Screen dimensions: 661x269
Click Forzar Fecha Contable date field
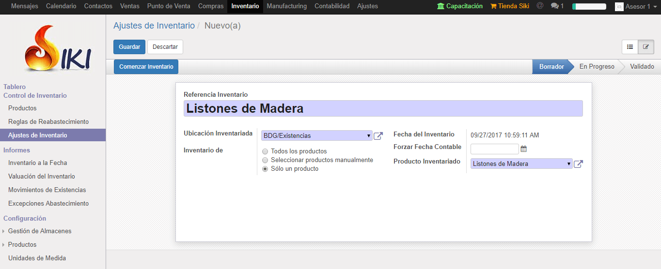click(495, 149)
